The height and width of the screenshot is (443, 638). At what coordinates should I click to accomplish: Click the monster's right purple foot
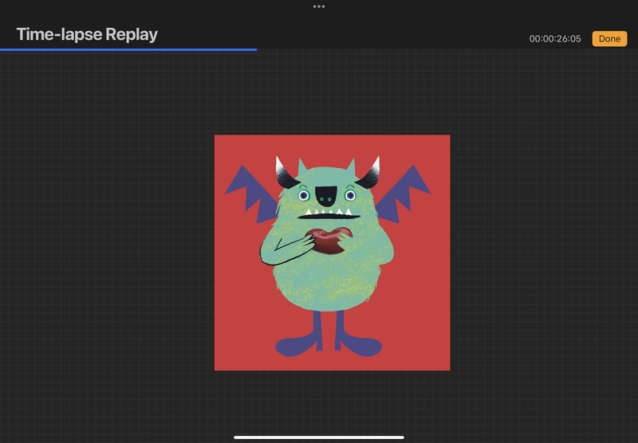point(360,346)
